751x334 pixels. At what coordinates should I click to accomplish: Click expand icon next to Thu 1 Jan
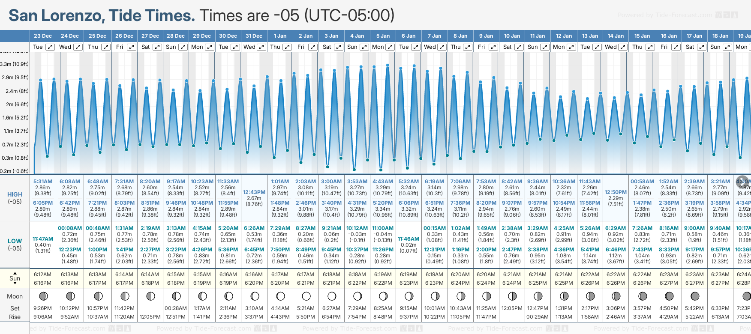287,47
